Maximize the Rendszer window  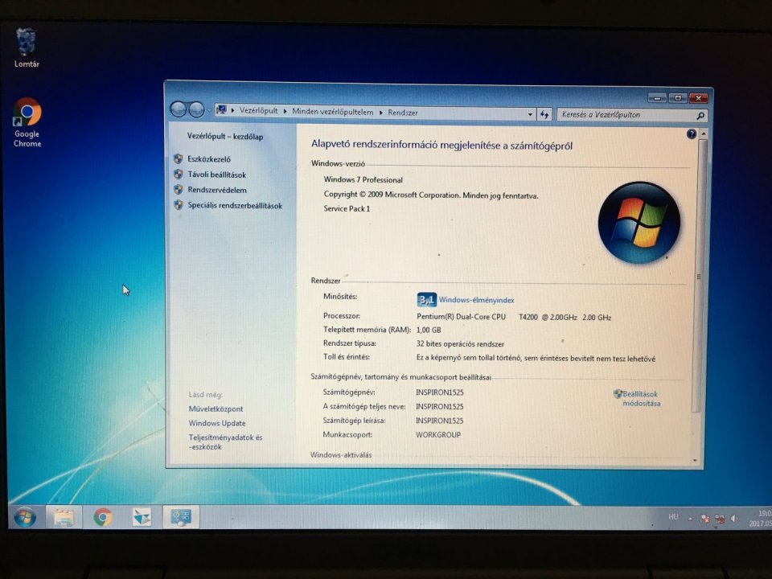[x=677, y=98]
